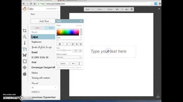Viewport: 183px width, 102px height.
Task: Select the American Typewriter font
Action: pos(44,97)
